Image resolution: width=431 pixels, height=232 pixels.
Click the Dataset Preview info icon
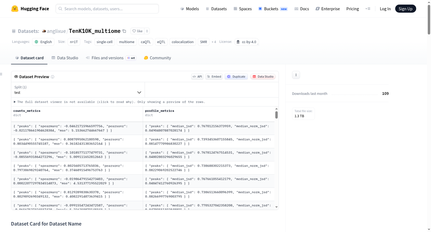(x=53, y=77)
